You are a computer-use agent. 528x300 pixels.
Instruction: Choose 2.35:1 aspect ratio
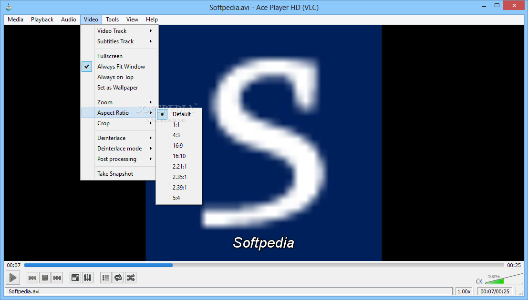point(179,177)
